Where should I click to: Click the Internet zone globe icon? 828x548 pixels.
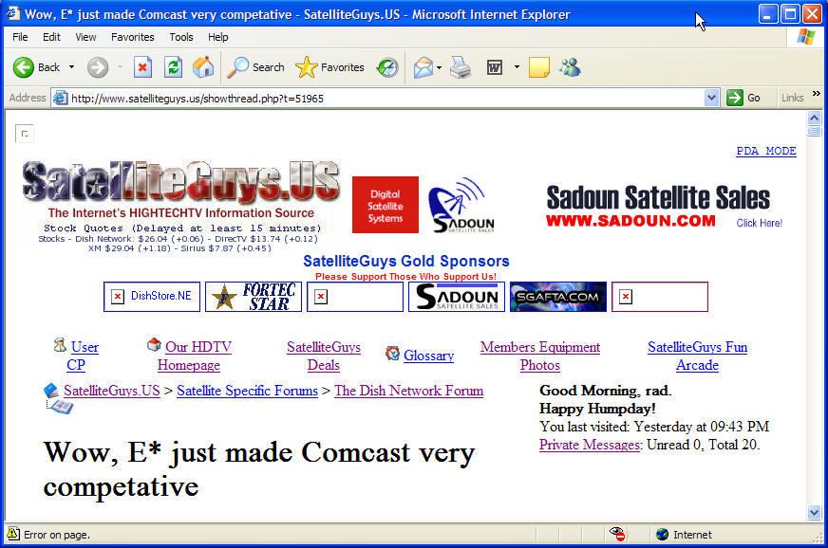pos(662,535)
